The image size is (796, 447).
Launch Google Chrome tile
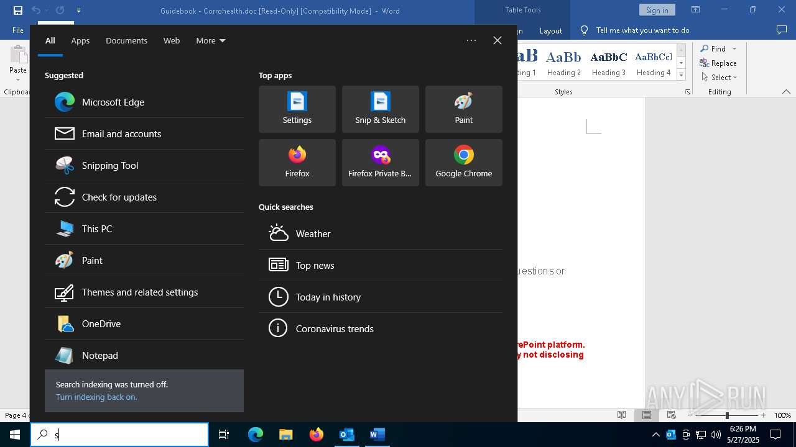pyautogui.click(x=464, y=163)
